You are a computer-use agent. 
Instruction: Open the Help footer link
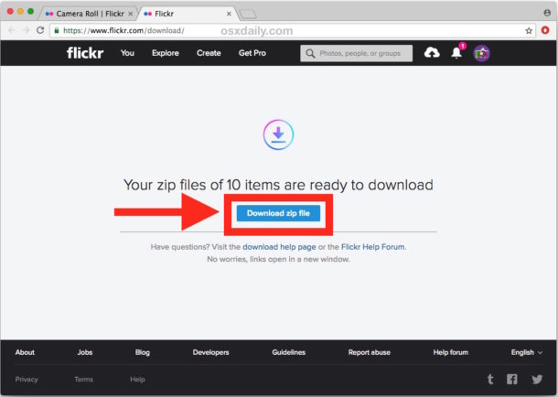pos(137,380)
